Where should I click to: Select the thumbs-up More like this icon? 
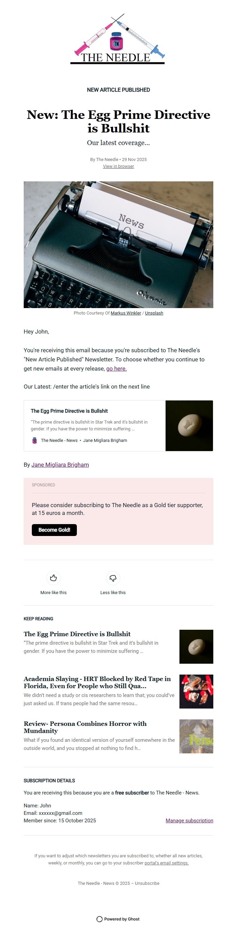tap(53, 578)
